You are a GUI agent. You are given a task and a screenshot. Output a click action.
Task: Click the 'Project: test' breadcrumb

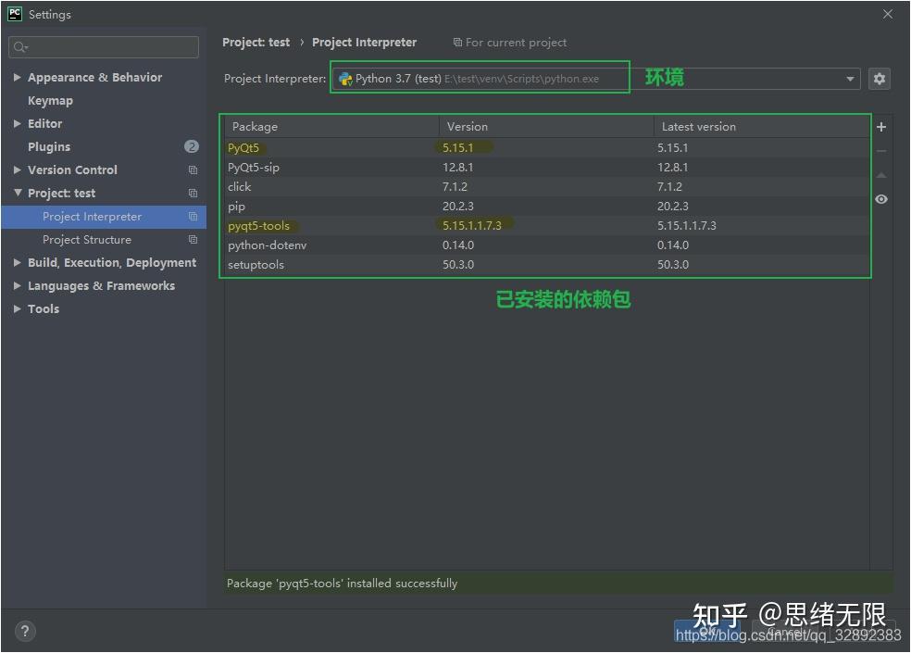click(256, 43)
